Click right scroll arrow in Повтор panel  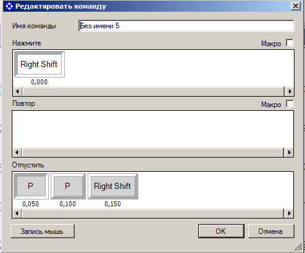pos(290,152)
